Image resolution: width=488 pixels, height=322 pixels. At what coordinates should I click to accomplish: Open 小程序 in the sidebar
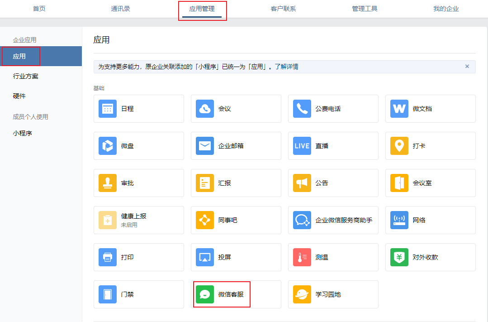23,133
